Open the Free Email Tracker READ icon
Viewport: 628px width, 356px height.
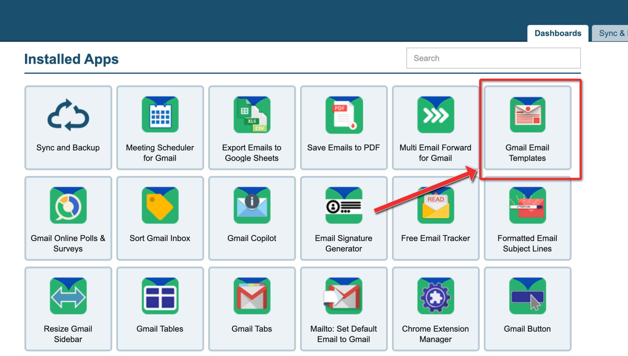coord(436,205)
